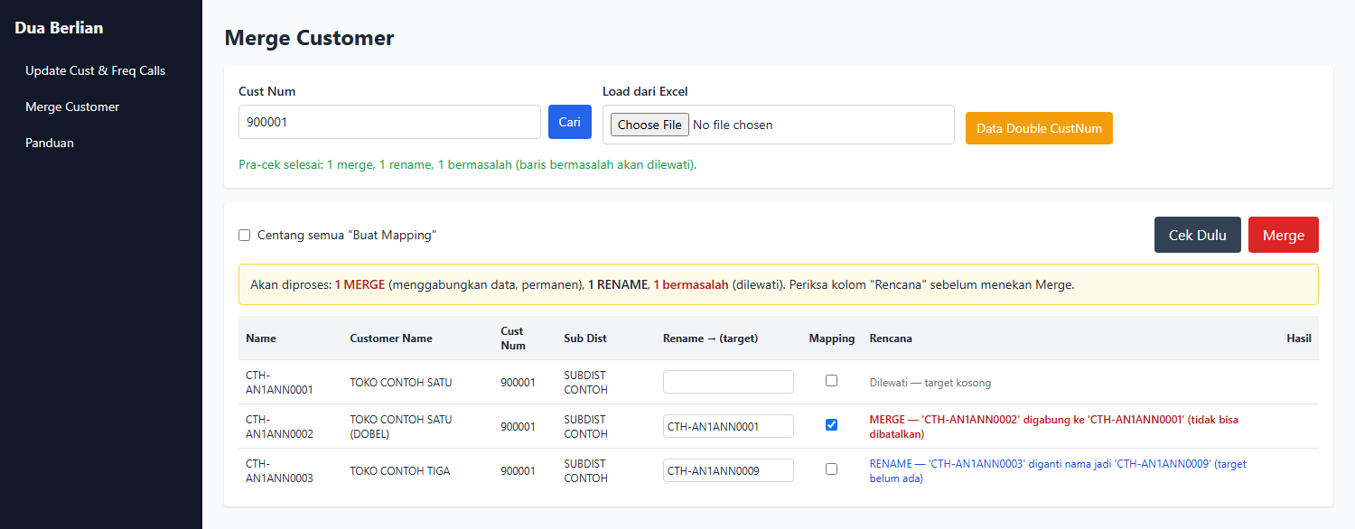Click "Dilewati — target kosong" plan text
The height and width of the screenshot is (529, 1355).
click(930, 383)
